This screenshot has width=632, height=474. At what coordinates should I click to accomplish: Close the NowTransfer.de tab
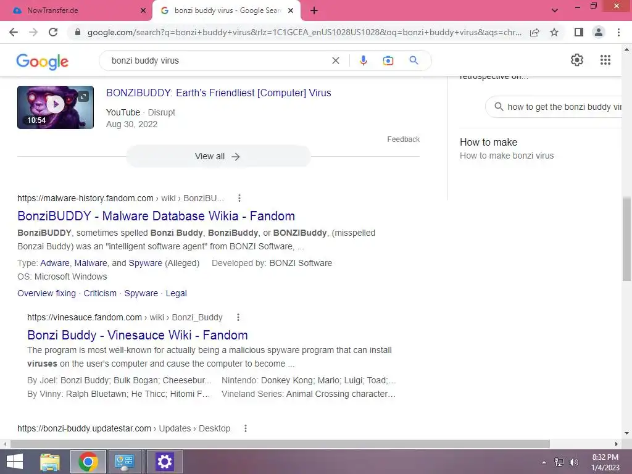[x=143, y=11]
